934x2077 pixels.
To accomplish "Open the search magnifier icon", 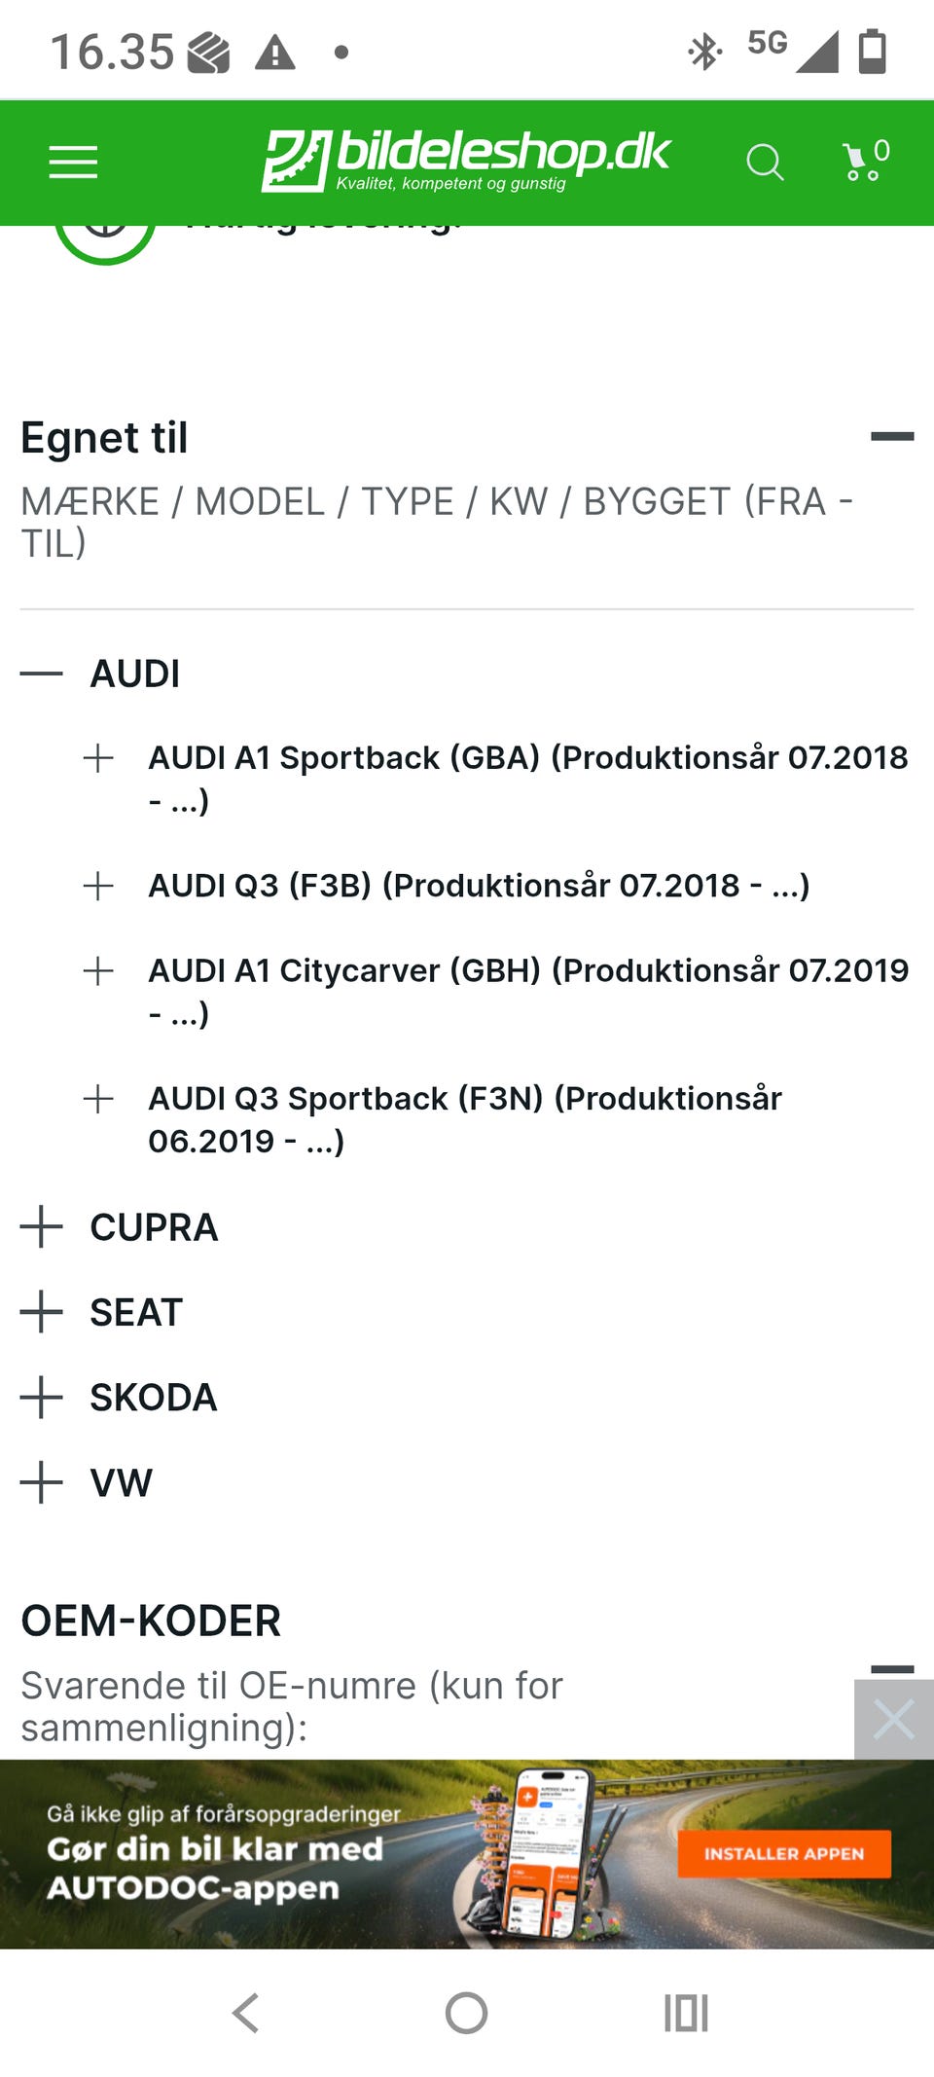I will tap(765, 163).
